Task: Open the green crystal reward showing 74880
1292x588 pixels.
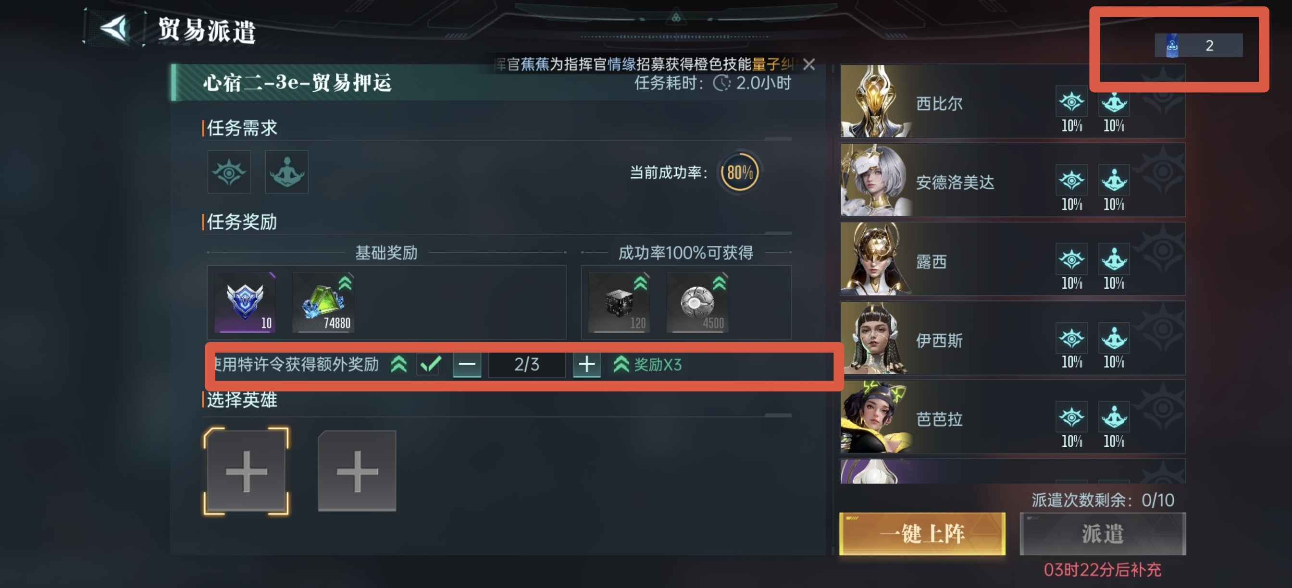Action: 323,302
